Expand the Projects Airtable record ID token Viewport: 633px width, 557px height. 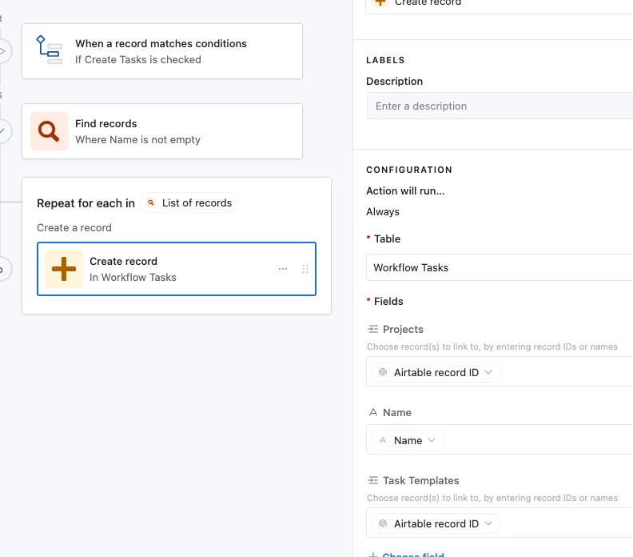[x=436, y=372]
